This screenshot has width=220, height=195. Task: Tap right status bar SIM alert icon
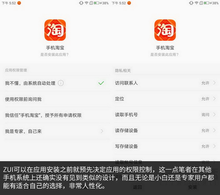[x=201, y=3]
